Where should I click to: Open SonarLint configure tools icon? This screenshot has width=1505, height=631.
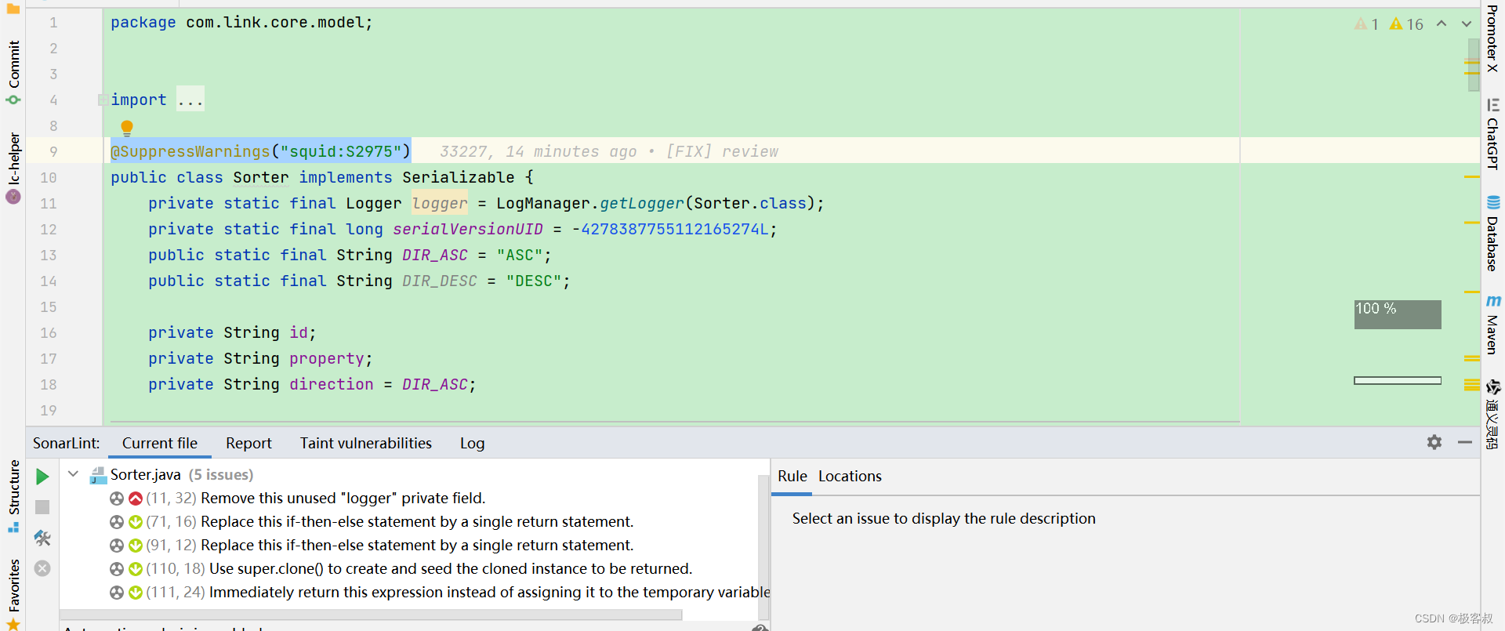[42, 538]
